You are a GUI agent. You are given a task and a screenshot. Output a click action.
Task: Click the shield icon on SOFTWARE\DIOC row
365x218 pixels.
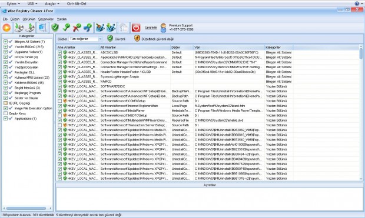(x=65, y=86)
